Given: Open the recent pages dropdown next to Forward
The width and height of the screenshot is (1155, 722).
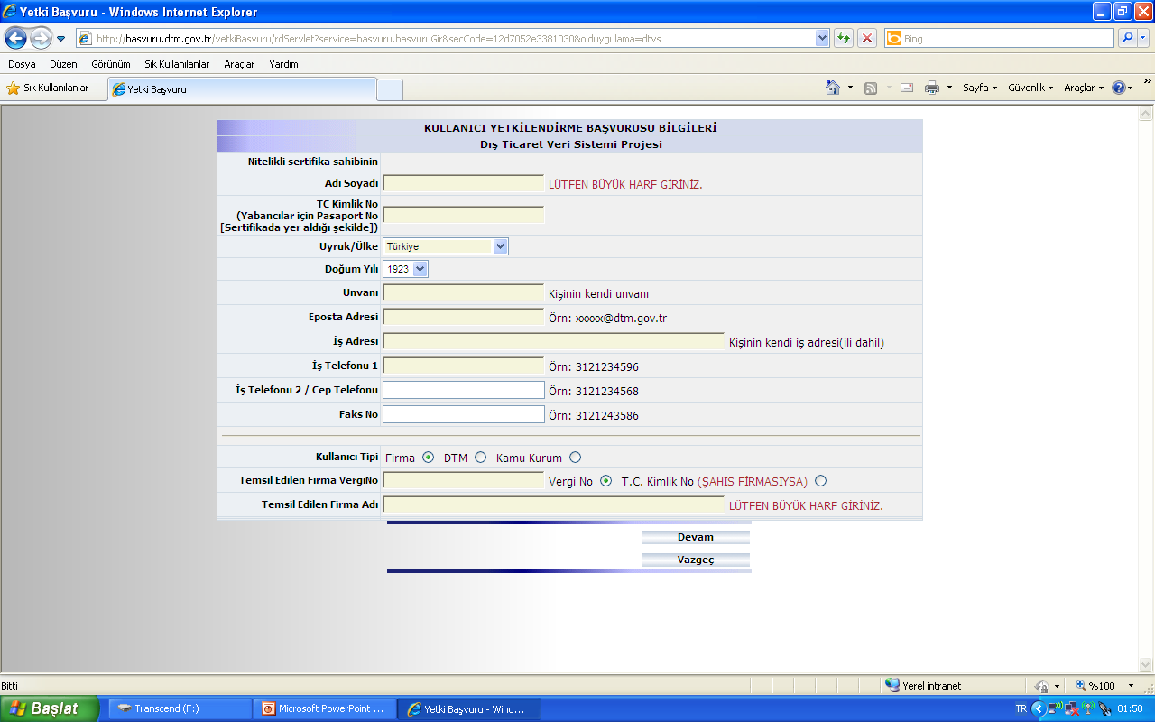Looking at the screenshot, I should pyautogui.click(x=60, y=39).
